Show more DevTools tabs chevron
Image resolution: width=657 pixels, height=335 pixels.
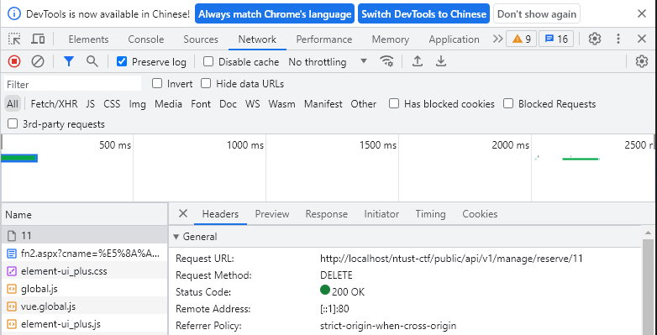pos(497,39)
